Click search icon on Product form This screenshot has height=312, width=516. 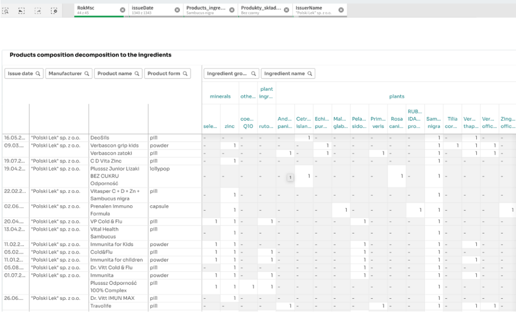coord(185,73)
